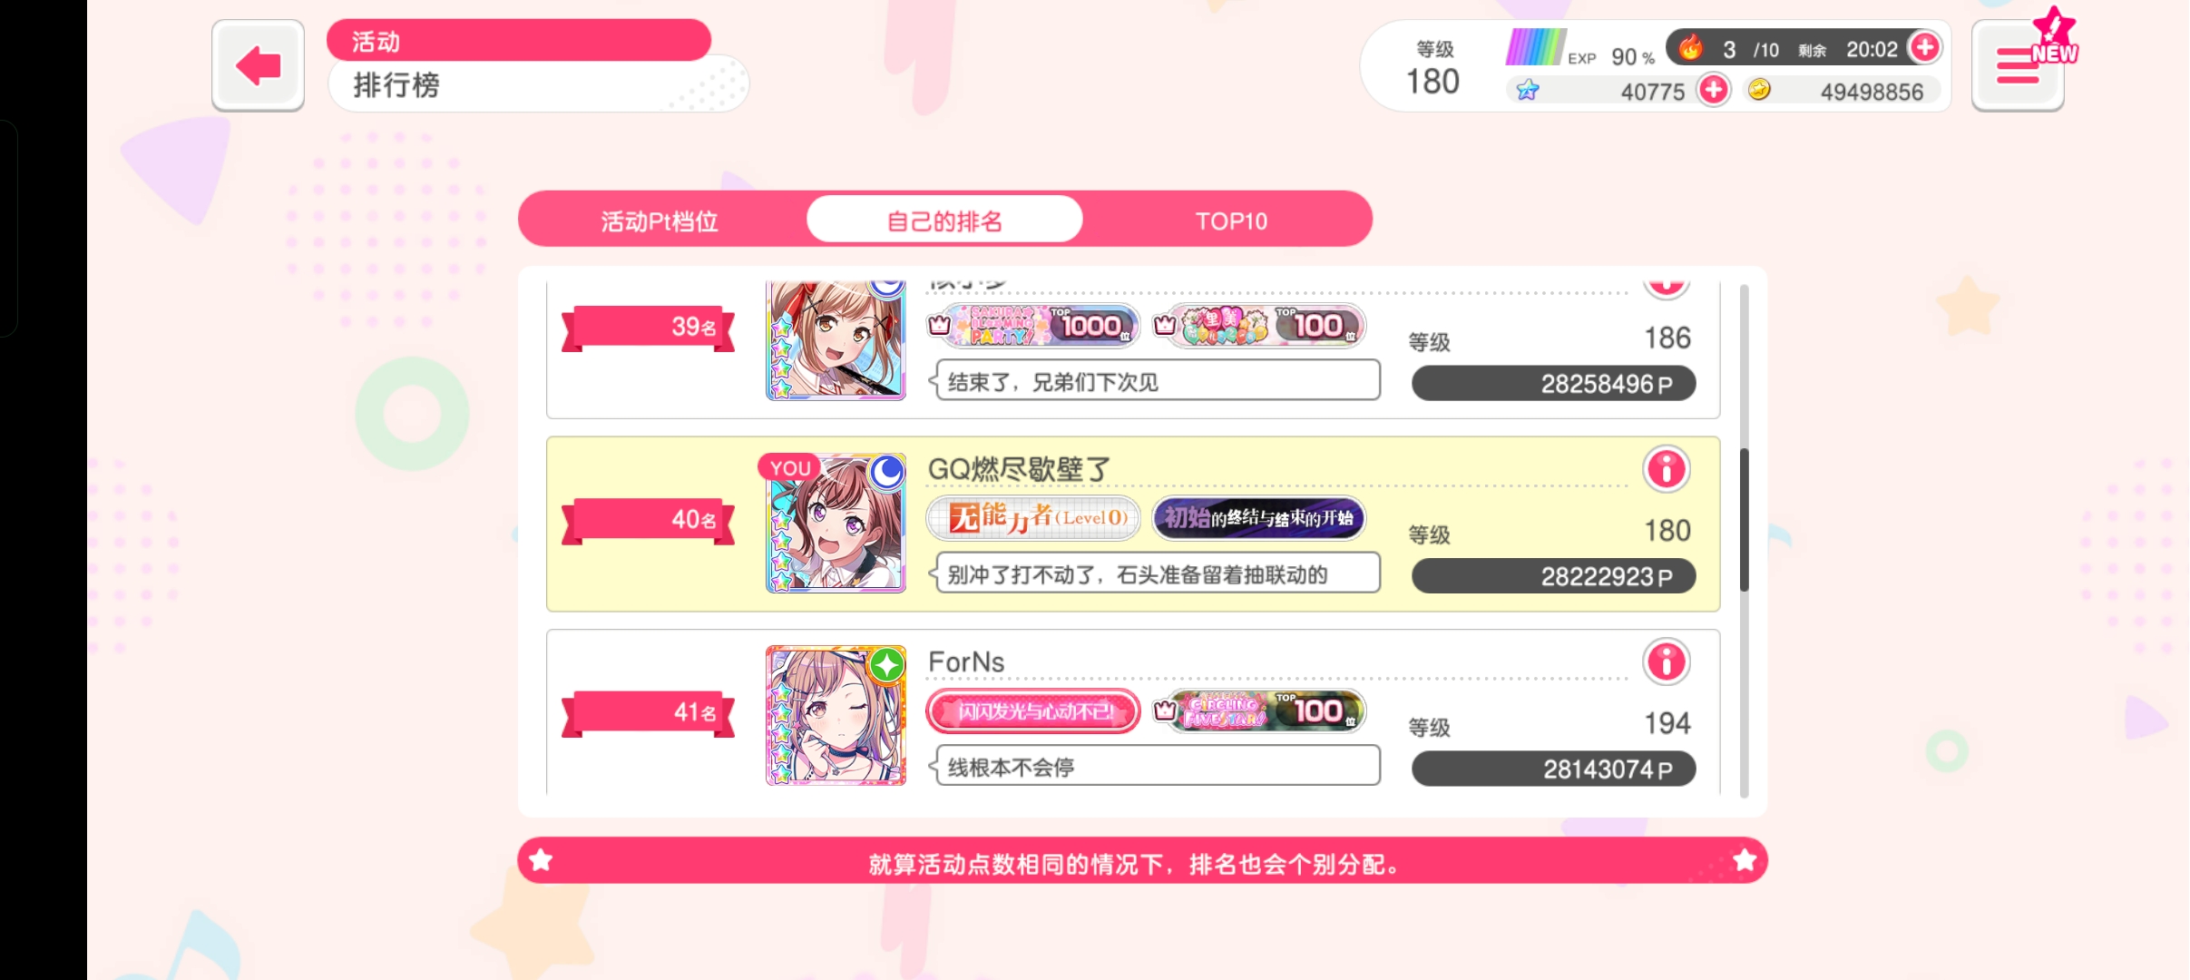2190x980 pixels.
Task: Tap the red back arrow button
Action: coord(258,65)
